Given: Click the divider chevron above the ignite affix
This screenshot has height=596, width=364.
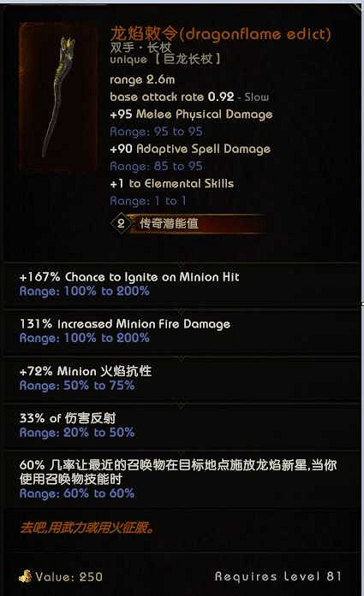Looking at the screenshot, I should pyautogui.click(x=182, y=263).
